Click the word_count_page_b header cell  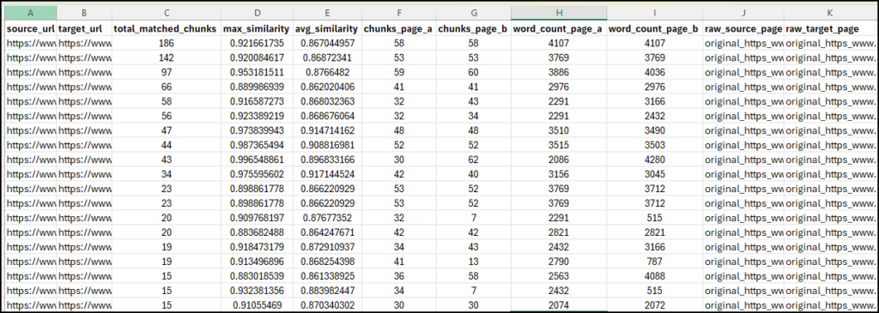655,29
